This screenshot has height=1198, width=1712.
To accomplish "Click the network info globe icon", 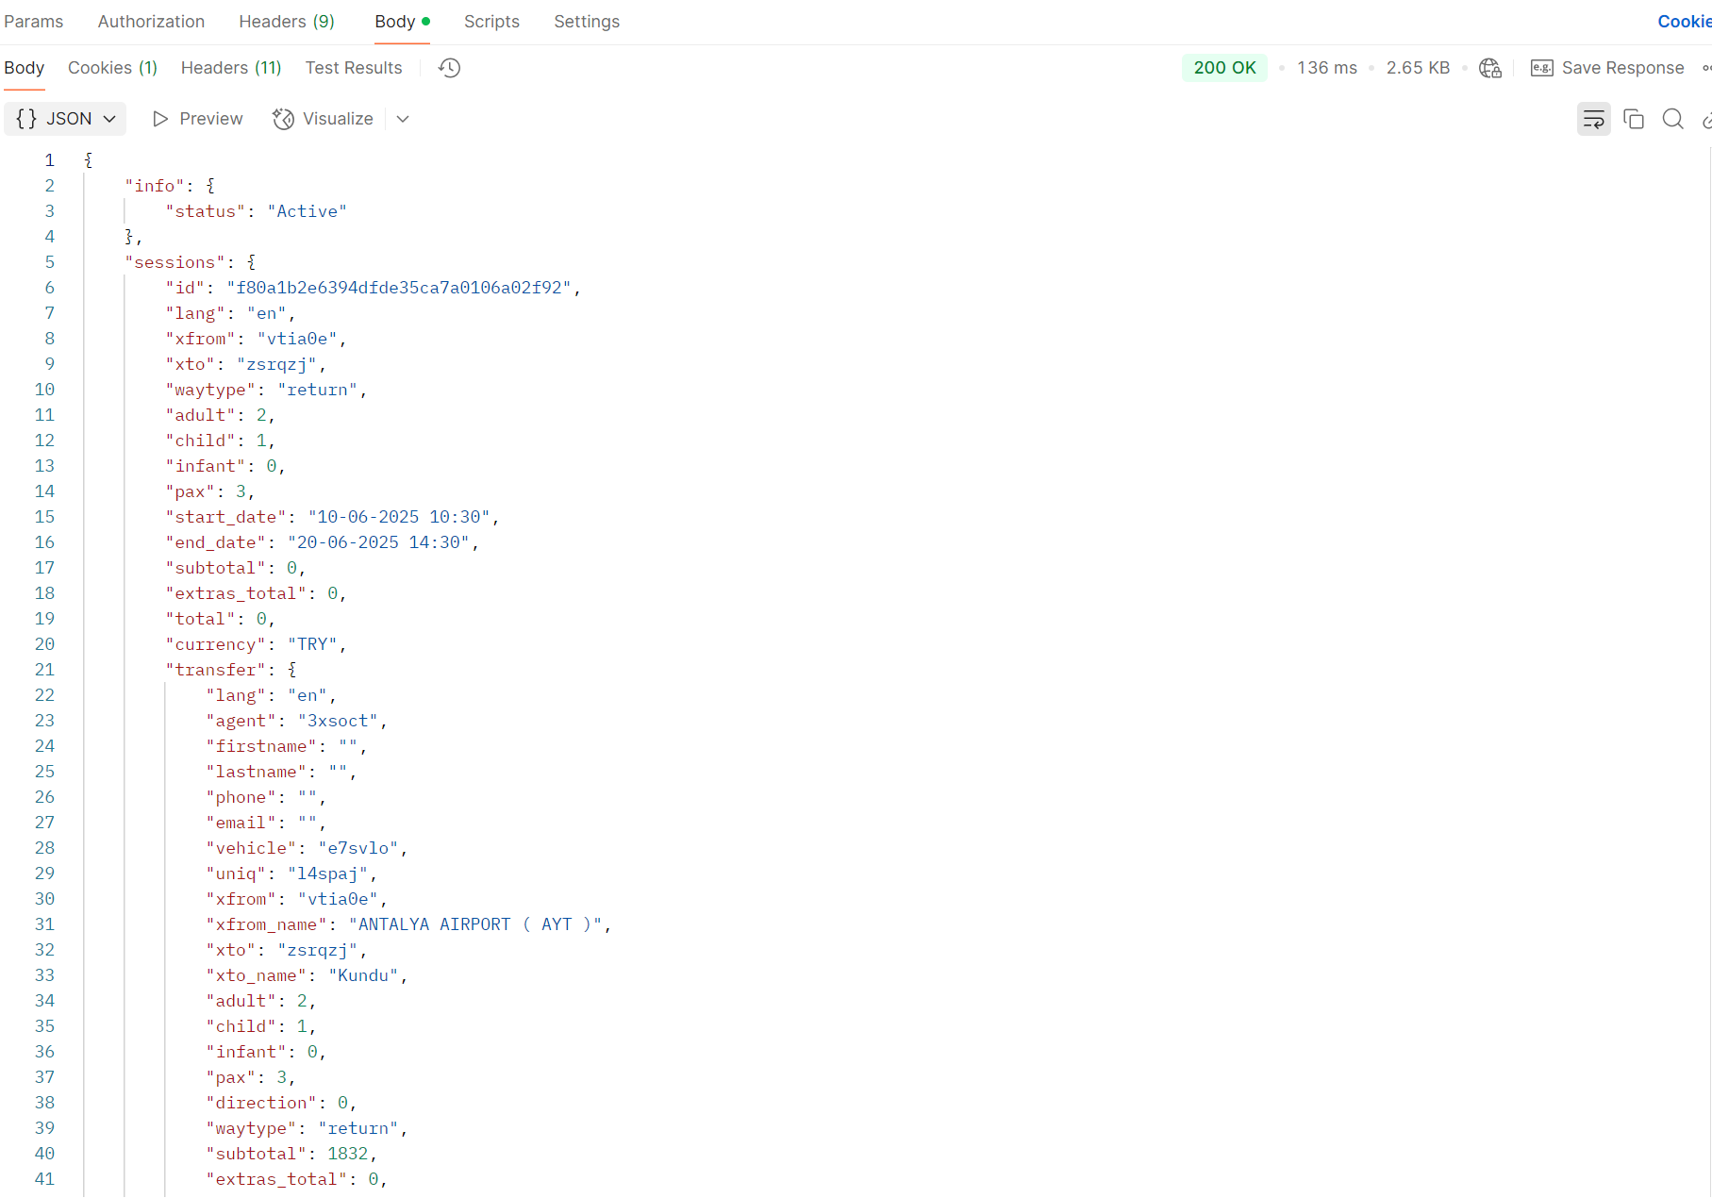I will (x=1490, y=68).
